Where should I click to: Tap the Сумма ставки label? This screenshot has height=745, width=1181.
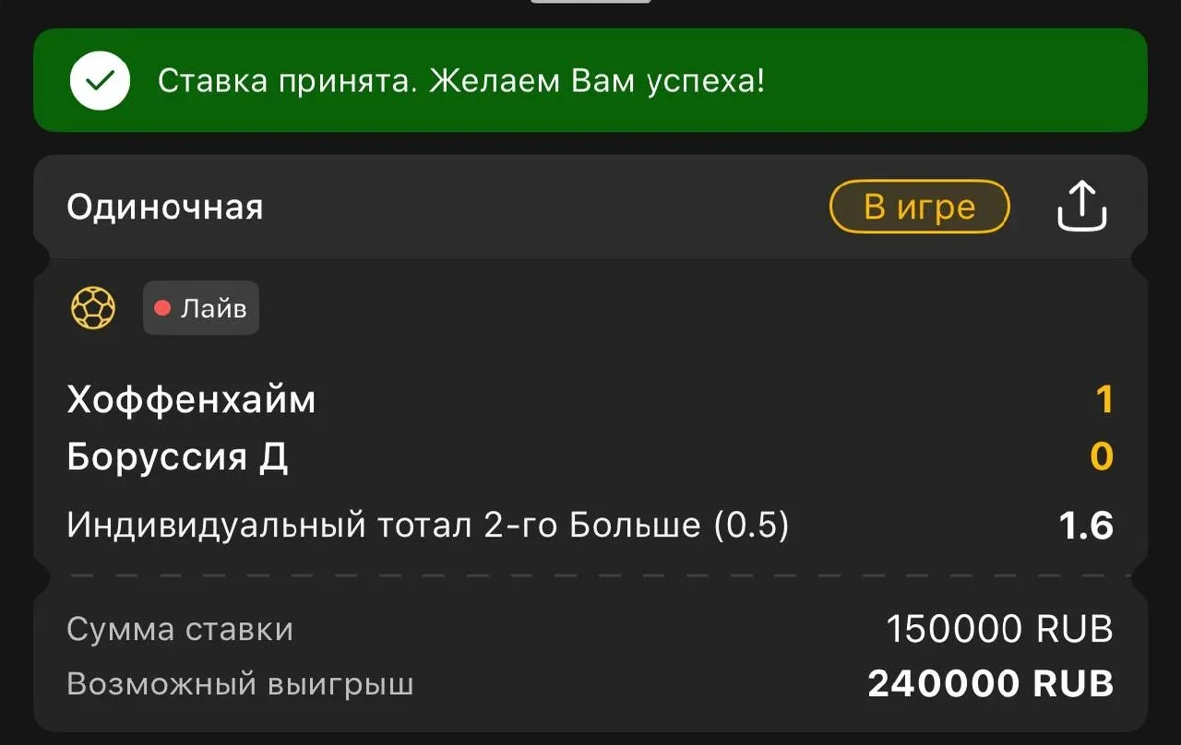[x=180, y=630]
